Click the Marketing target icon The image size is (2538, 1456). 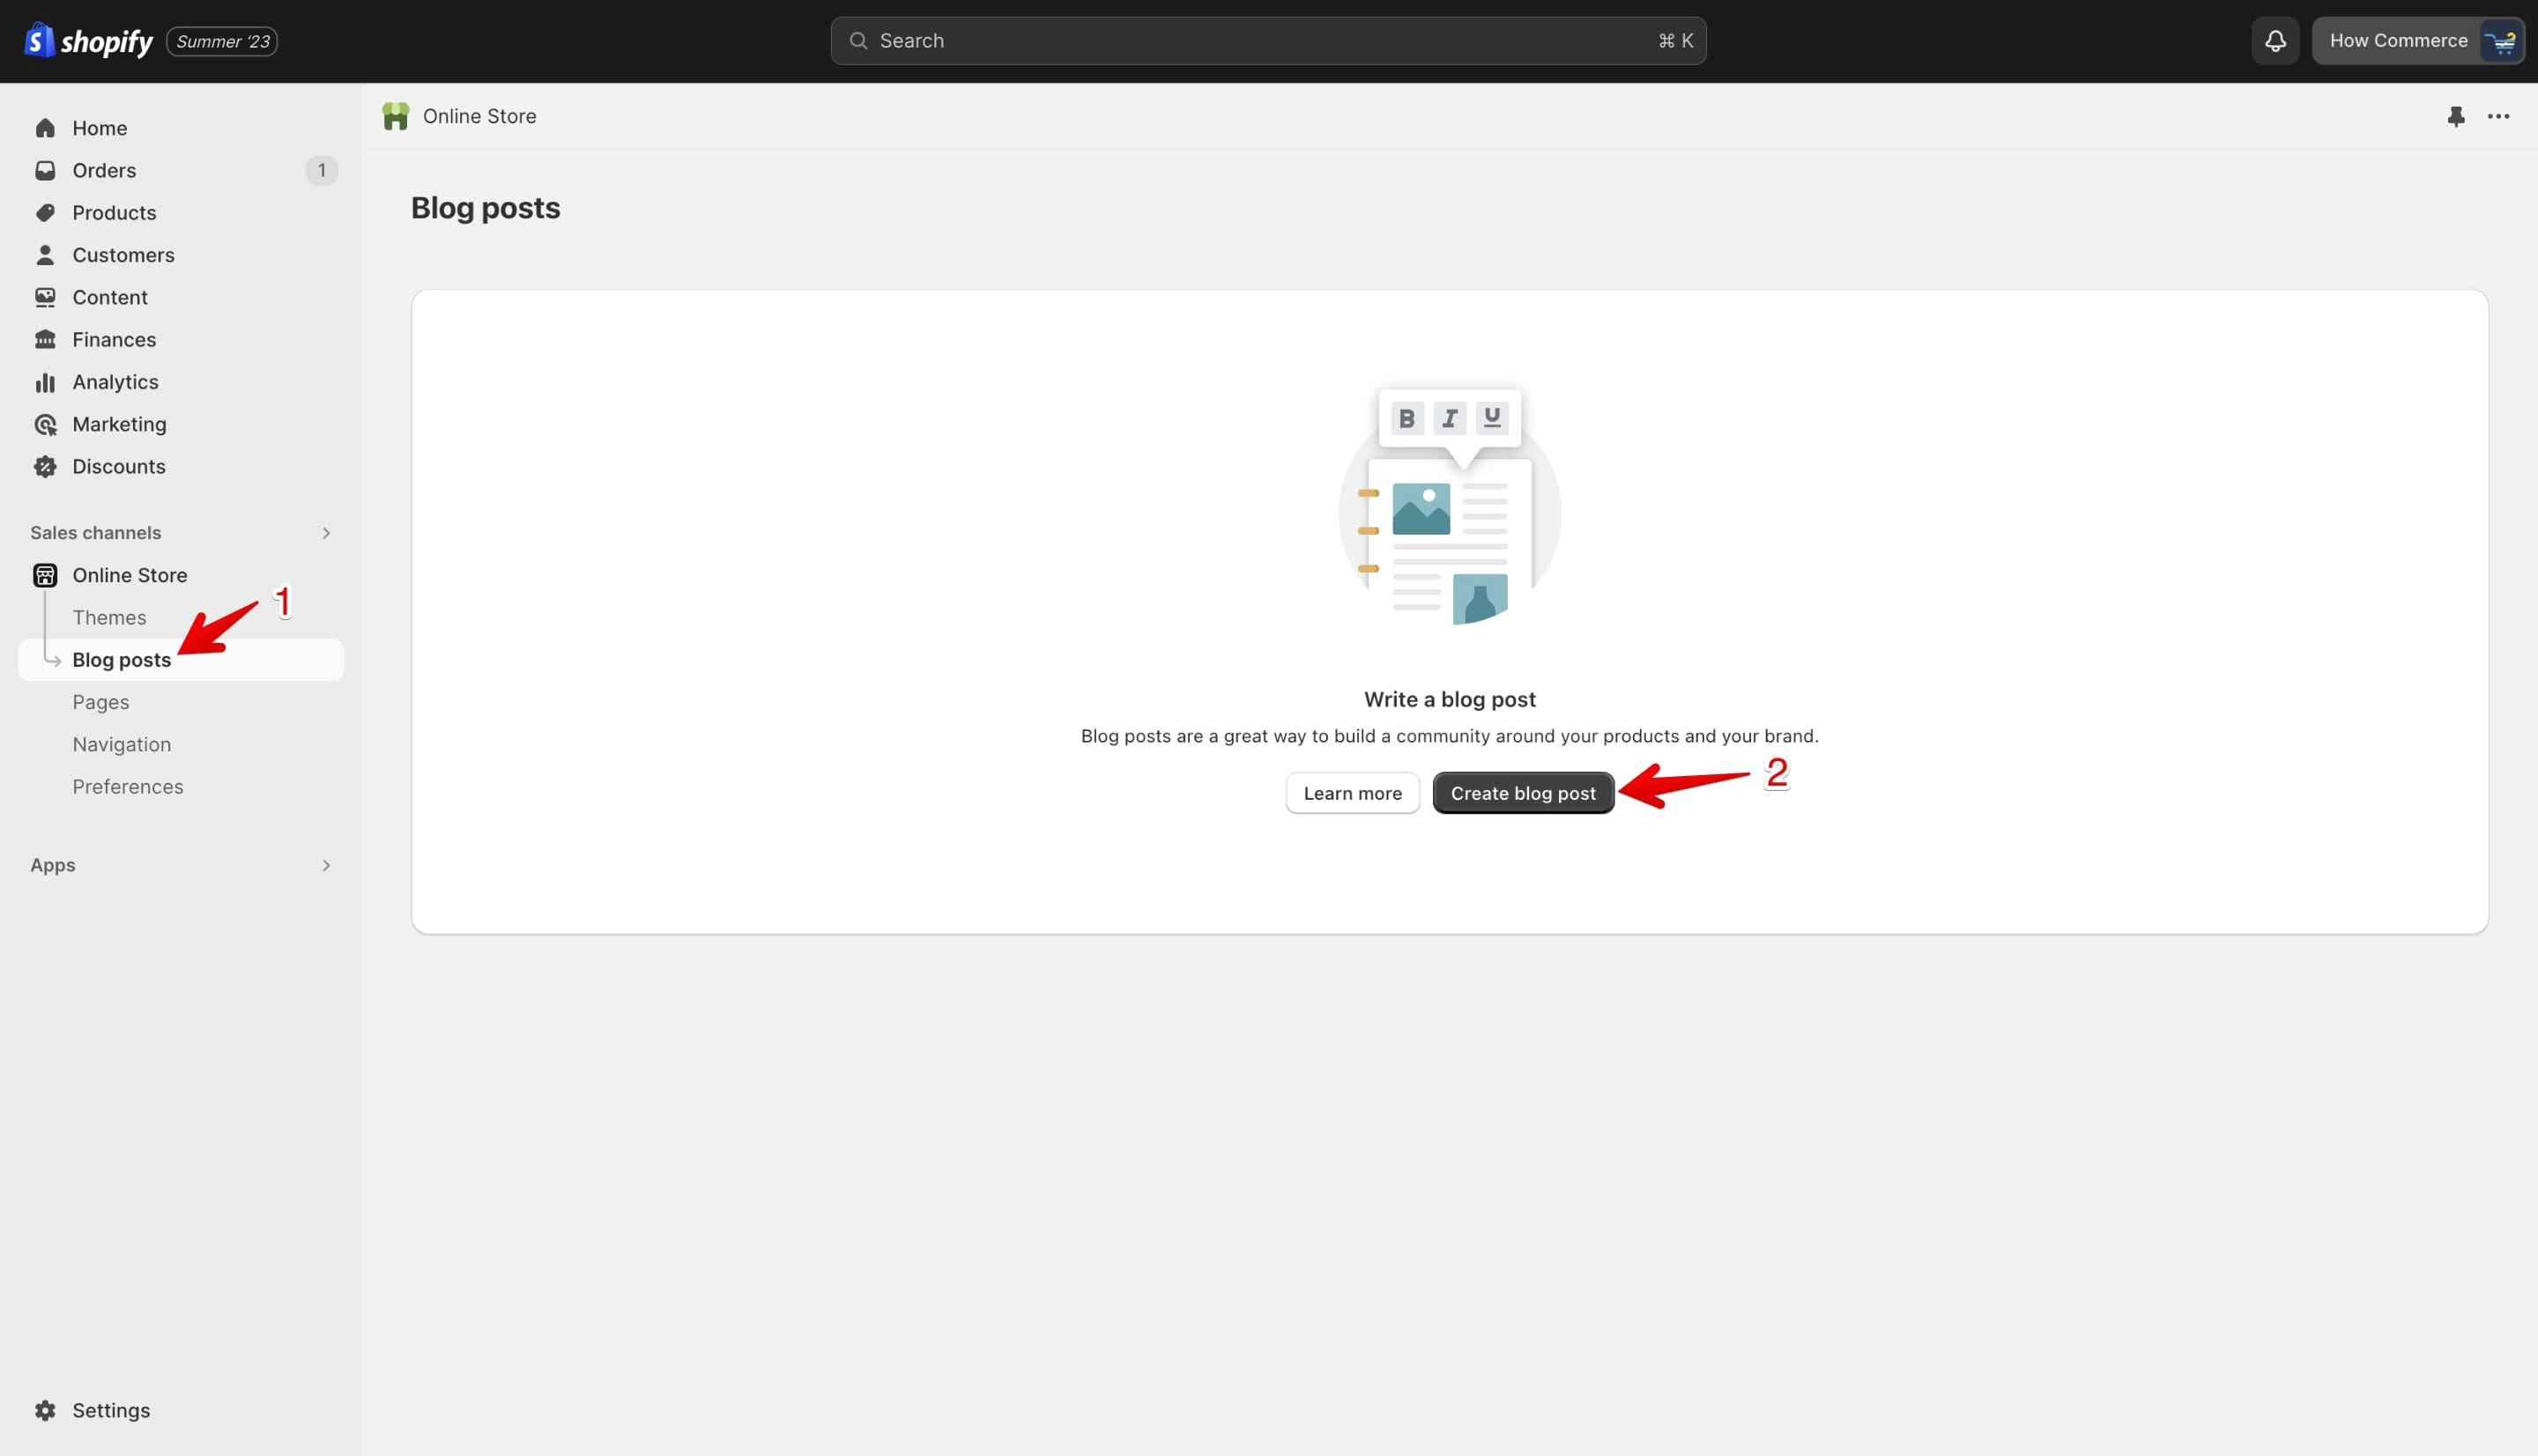(45, 424)
